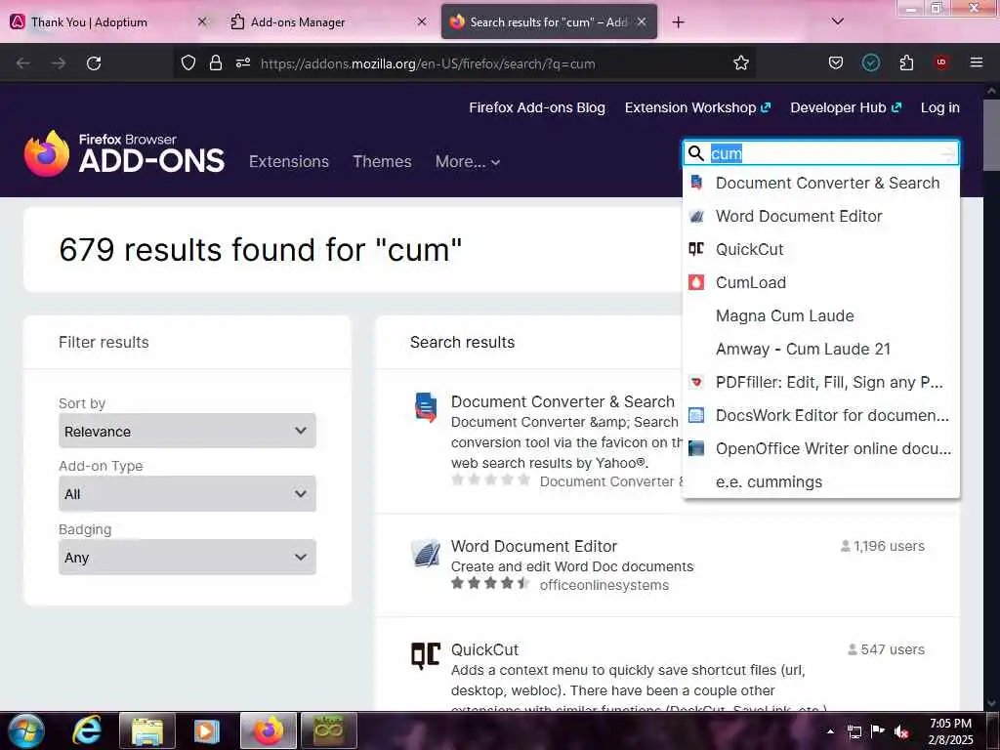Open the Badging dropdown

pyautogui.click(x=187, y=557)
